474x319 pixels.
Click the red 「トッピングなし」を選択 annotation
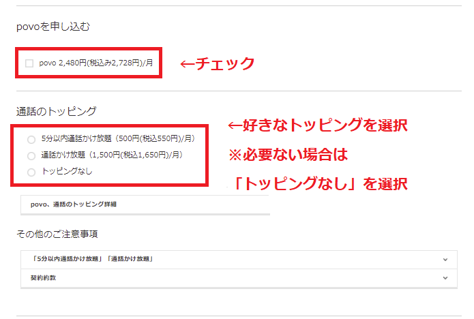pos(317,183)
